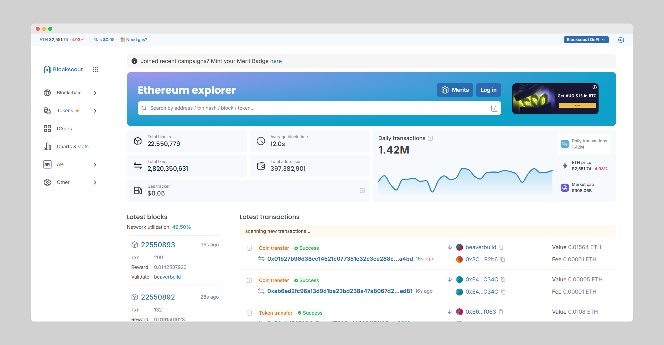Click the Blockscout logo
664x345 pixels.
pos(63,69)
